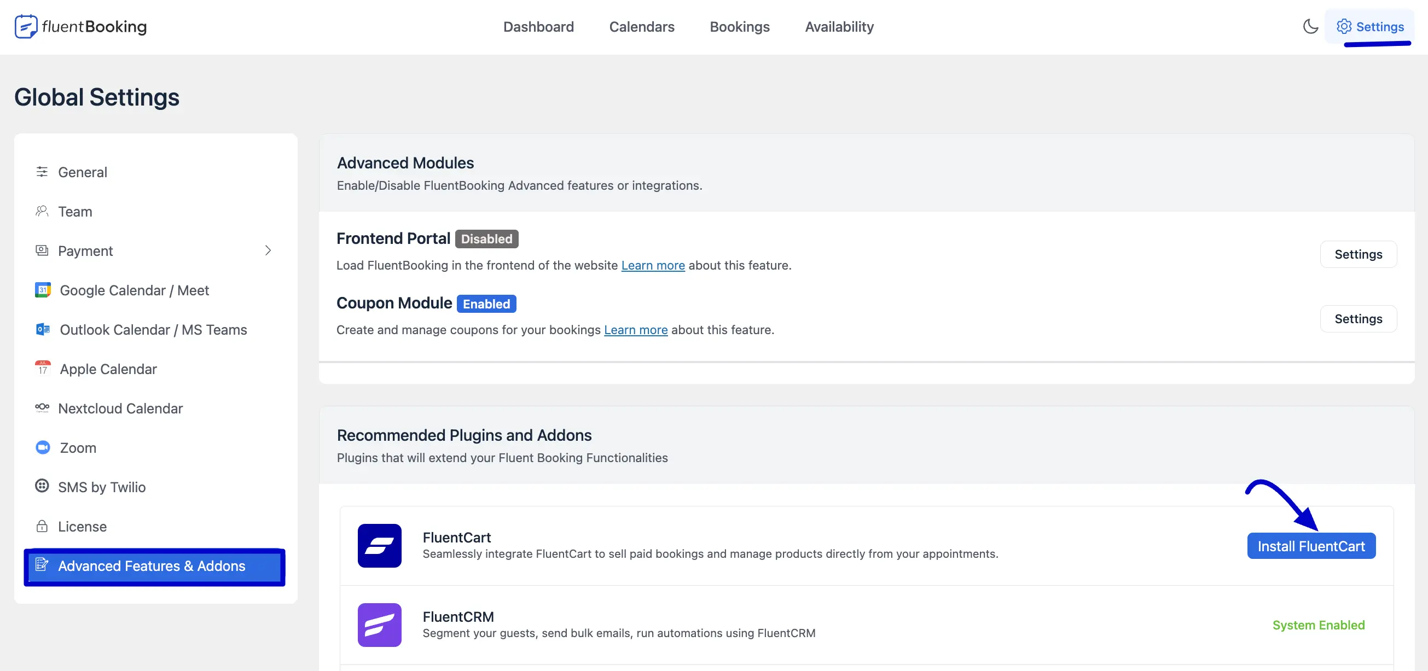Open Frontend Portal Settings button
Viewport: 1428px width, 671px height.
click(x=1358, y=254)
